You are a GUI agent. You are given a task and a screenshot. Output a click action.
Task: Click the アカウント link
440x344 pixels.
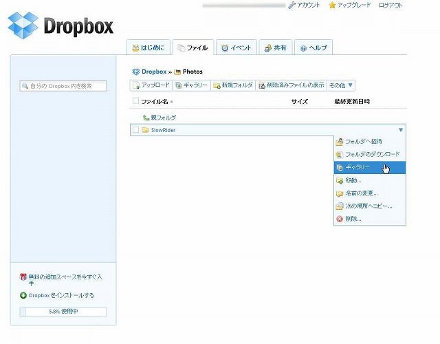click(x=309, y=5)
